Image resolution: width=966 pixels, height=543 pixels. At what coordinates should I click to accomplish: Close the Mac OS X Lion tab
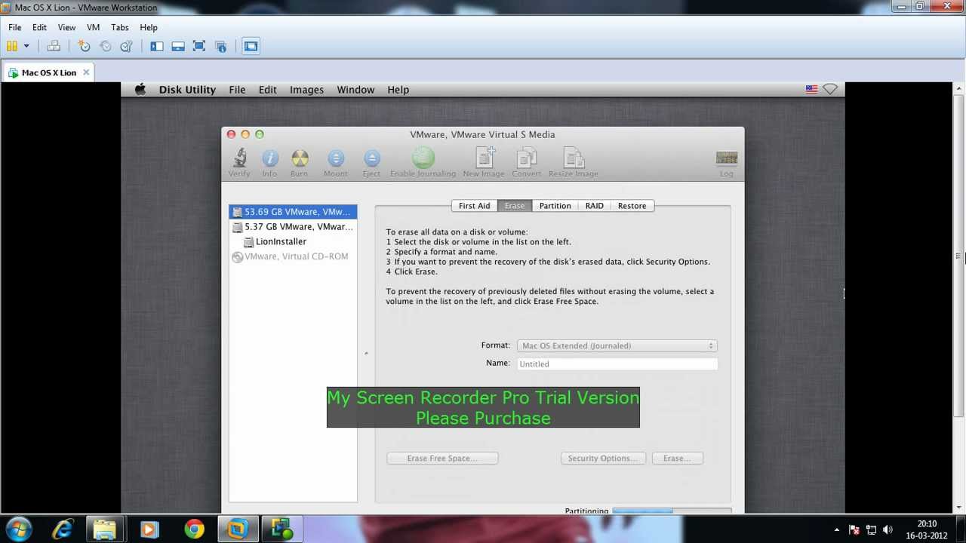tap(86, 72)
